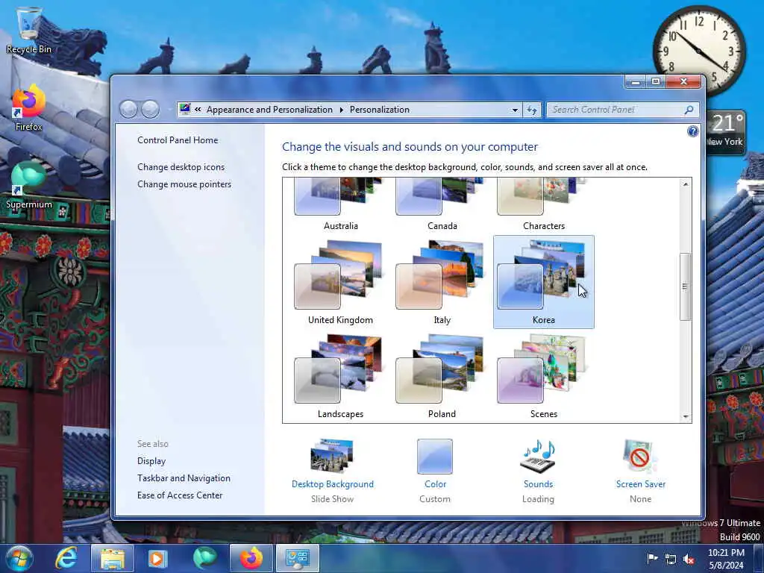Open File Explorer from taskbar
This screenshot has height=573, width=764.
pos(113,558)
